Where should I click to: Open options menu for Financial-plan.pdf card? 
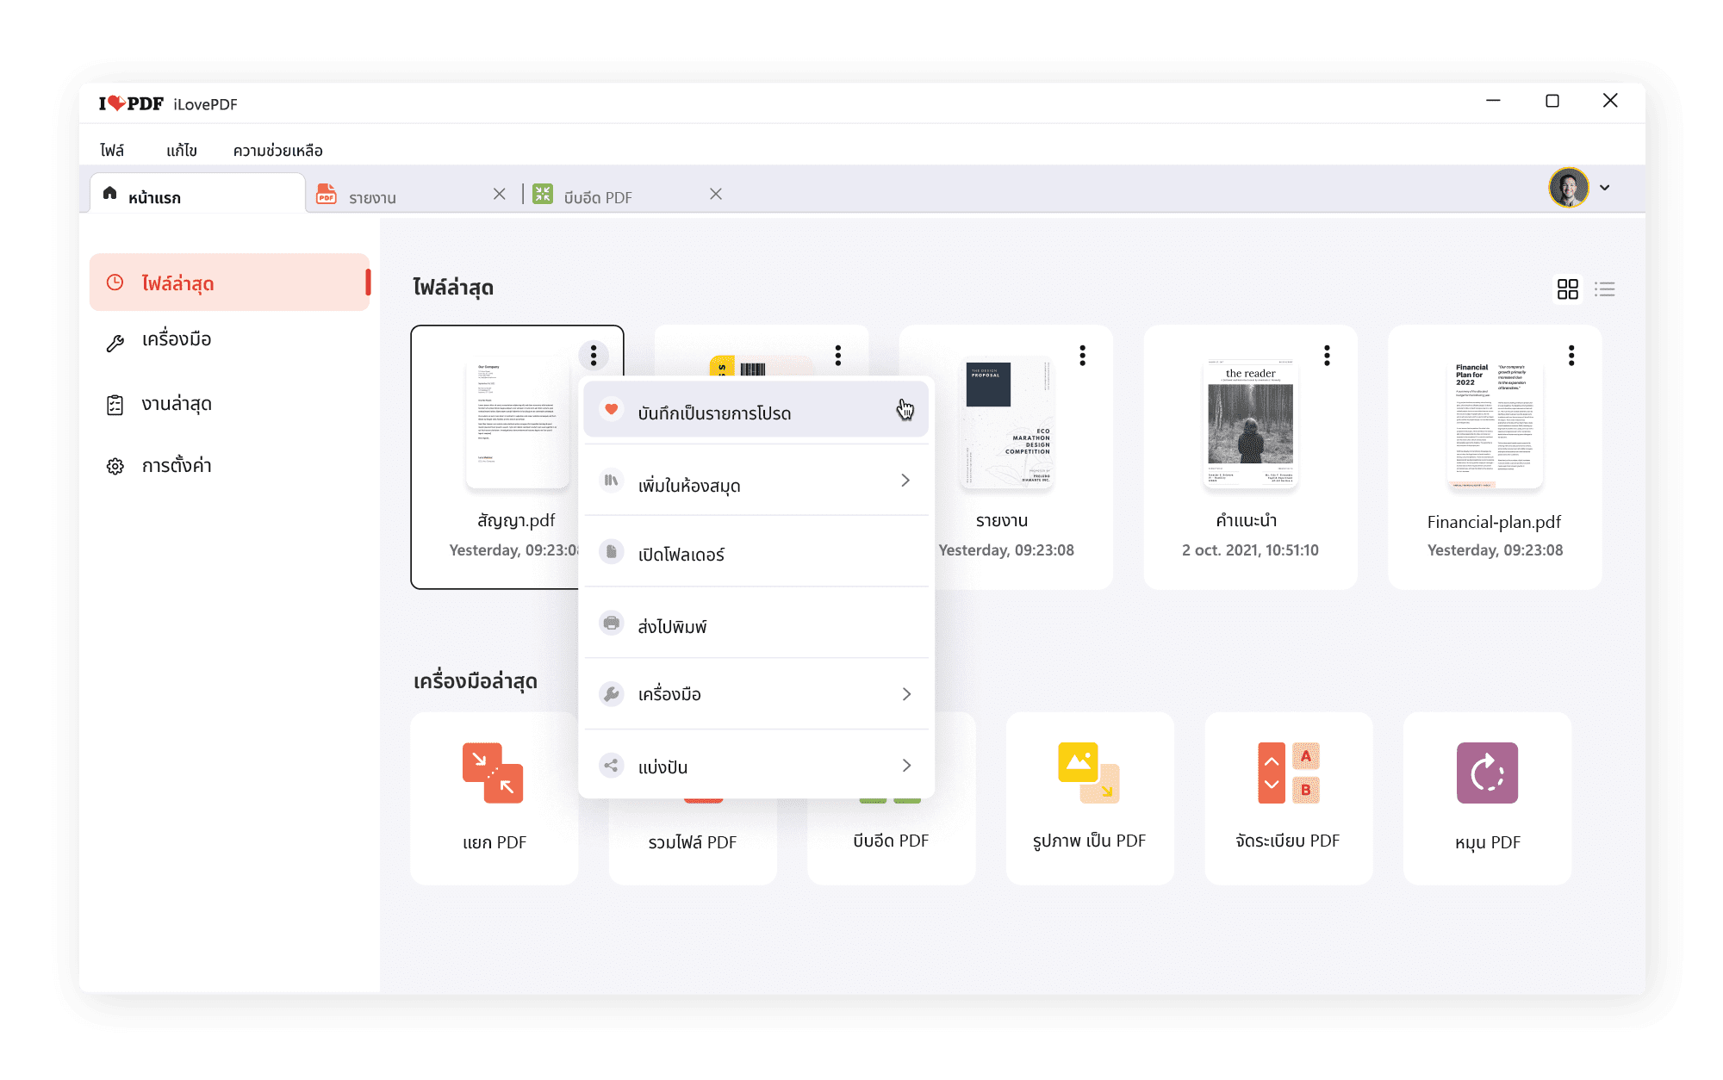pos(1572,355)
